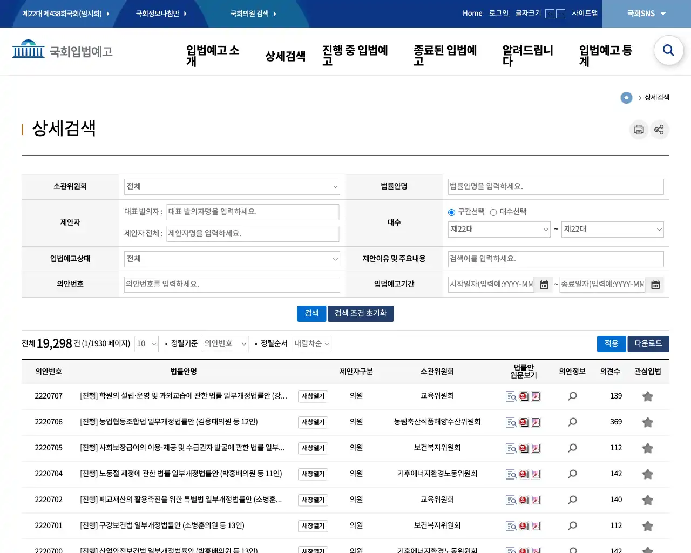
Task: Open the 입법예고 소개 menu
Action: 213,56
